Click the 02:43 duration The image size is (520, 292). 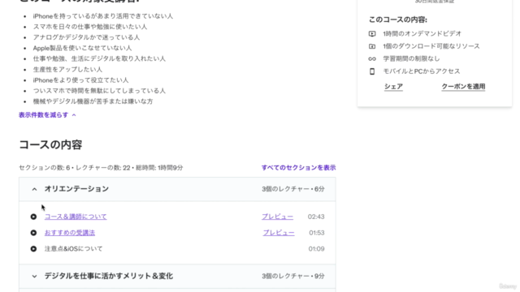[316, 217]
